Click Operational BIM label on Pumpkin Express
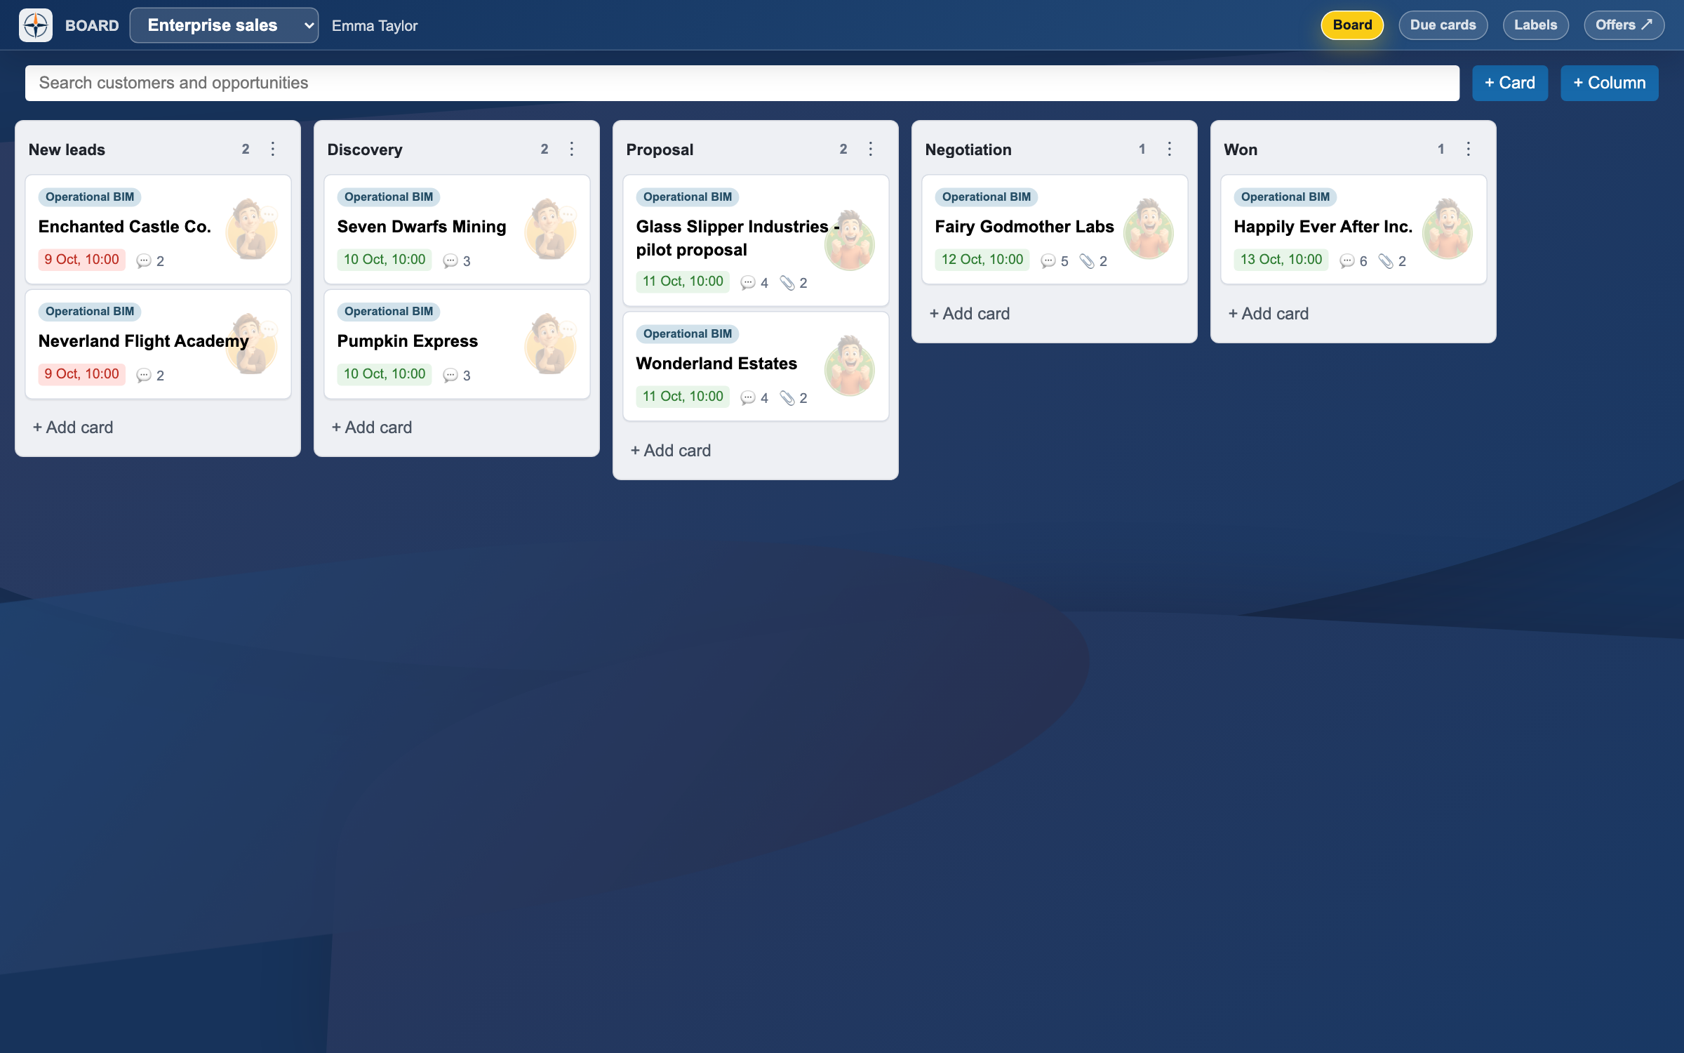This screenshot has height=1053, width=1684. point(389,312)
